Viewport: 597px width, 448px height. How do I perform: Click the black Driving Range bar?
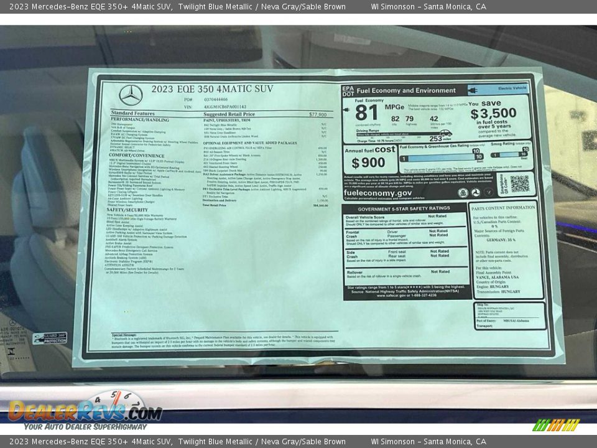399,134
